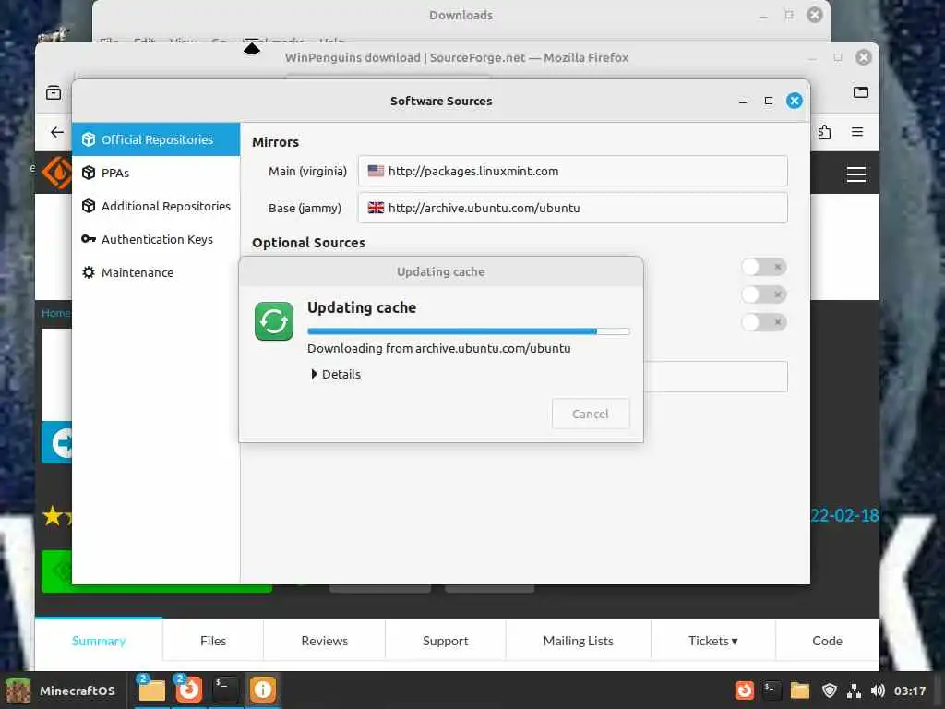Toggle the second optional source switch

[763, 294]
